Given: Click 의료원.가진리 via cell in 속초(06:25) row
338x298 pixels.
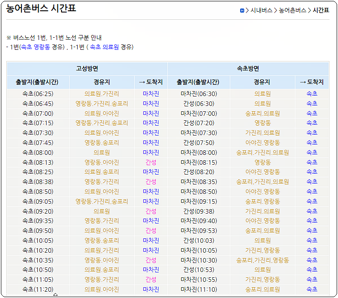Looking at the screenshot, I should tap(102, 94).
